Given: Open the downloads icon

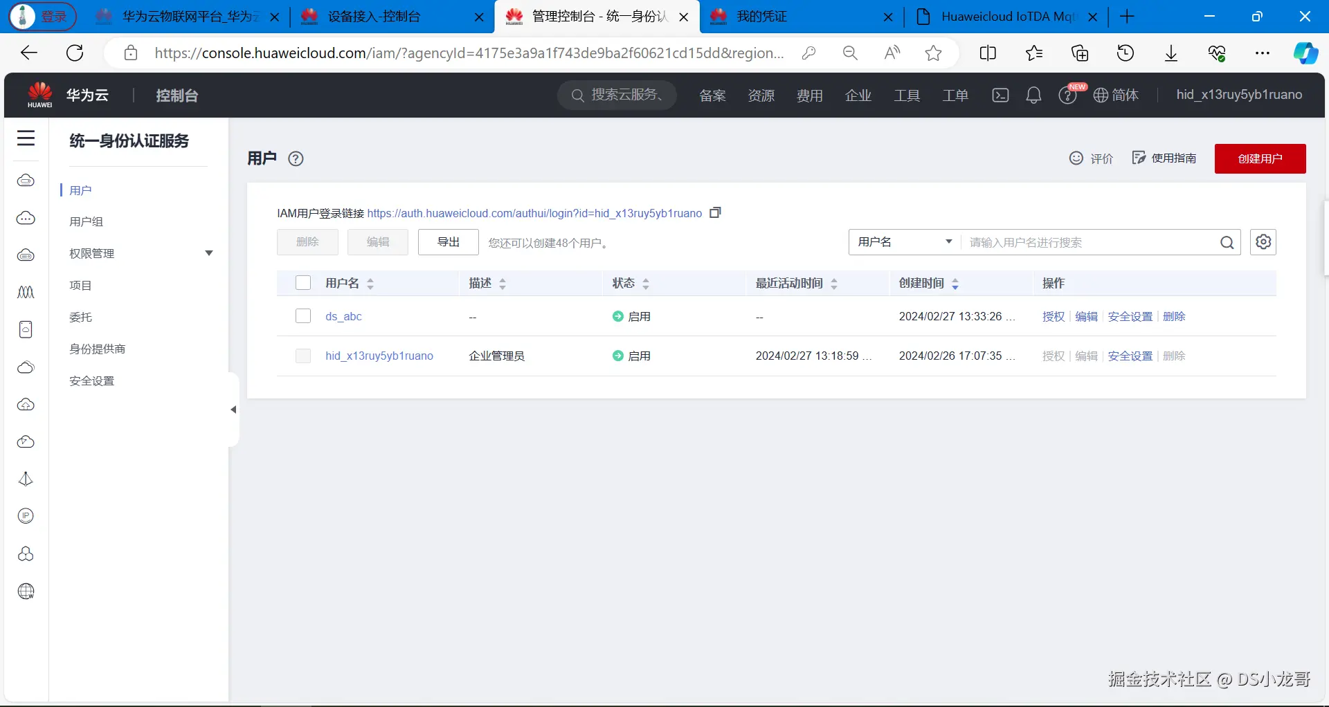Looking at the screenshot, I should (1171, 53).
